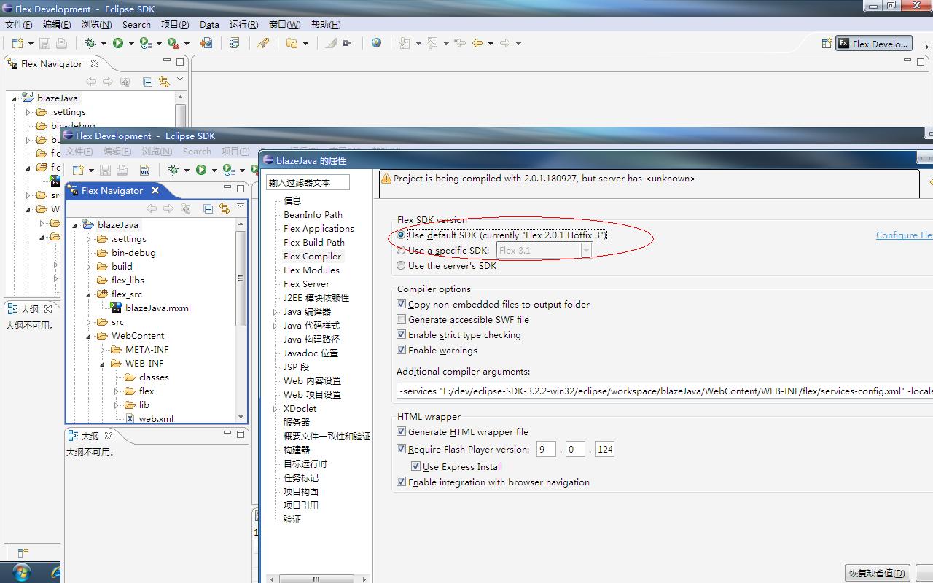Viewport: 933px width, 583px height.
Task: Click Open Perspective icon beside Flex Develo button
Action: [x=827, y=44]
